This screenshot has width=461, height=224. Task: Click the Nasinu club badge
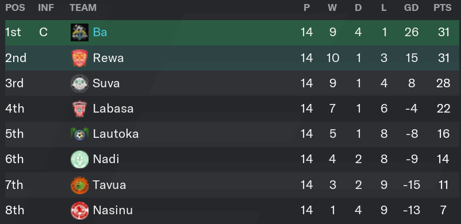[x=79, y=210]
